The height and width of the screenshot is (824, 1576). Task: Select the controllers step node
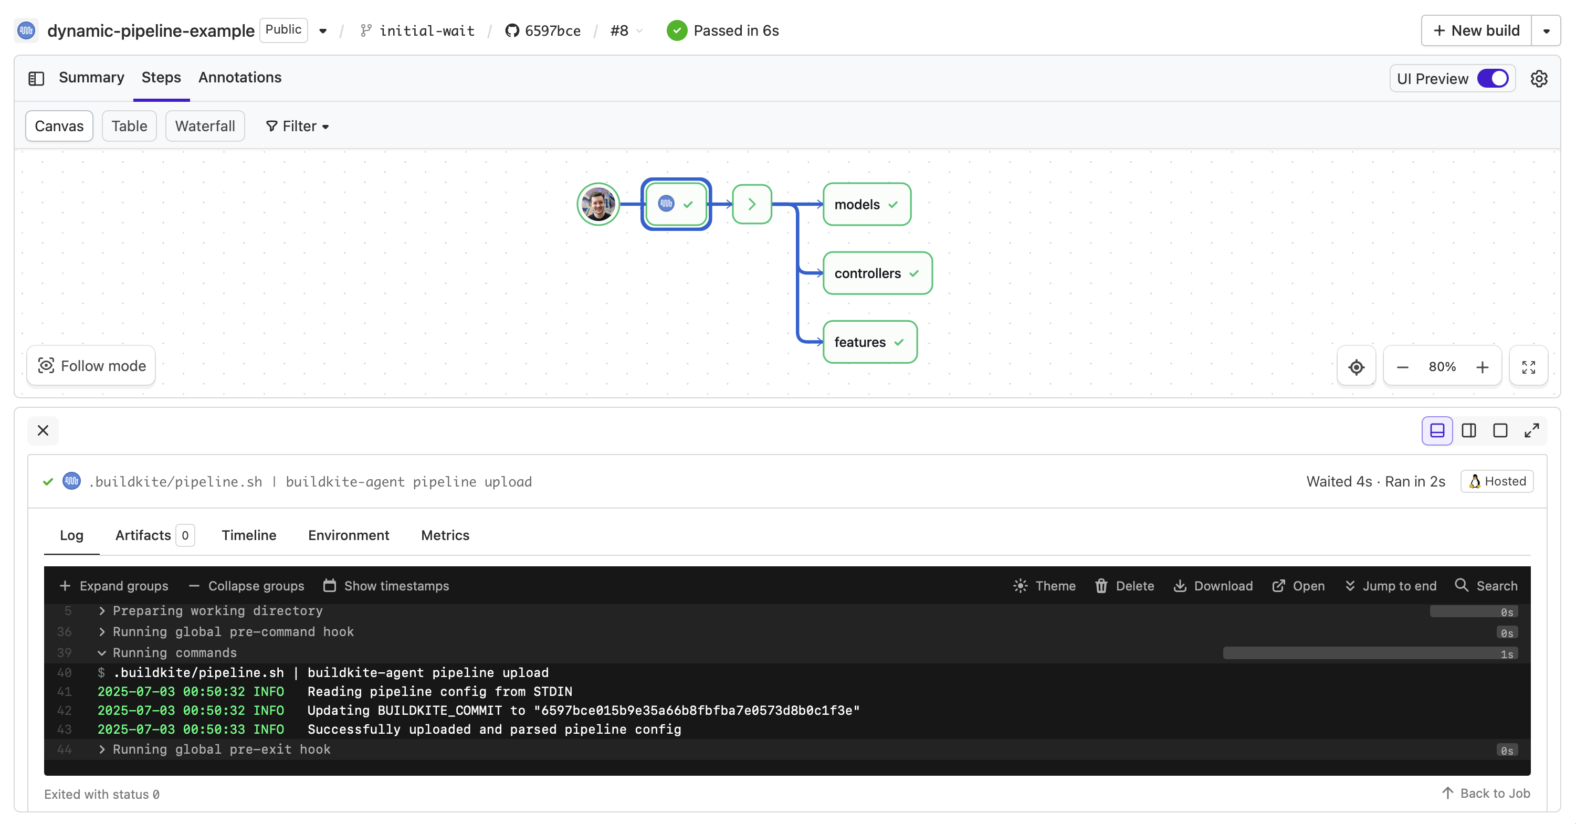click(876, 273)
